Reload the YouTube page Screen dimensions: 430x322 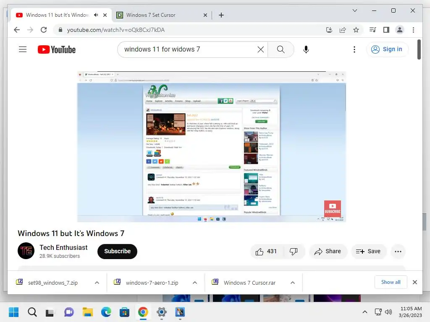(x=44, y=30)
